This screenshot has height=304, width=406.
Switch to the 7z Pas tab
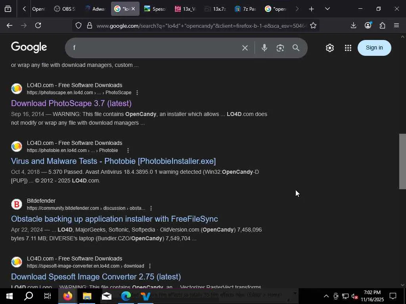[245, 9]
